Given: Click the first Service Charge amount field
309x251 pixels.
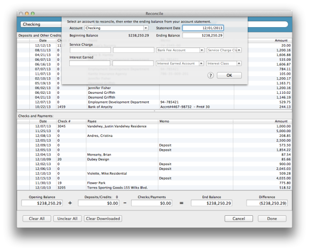Looking at the screenshot, I should (90, 50).
